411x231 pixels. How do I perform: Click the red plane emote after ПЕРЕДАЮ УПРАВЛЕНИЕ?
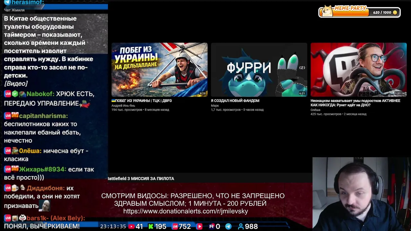tap(85, 103)
